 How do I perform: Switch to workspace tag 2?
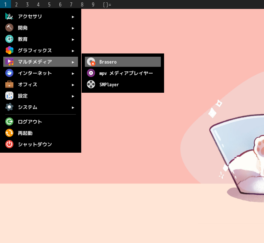point(16,4)
